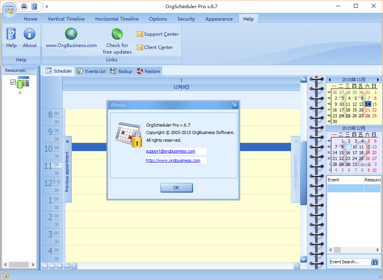Click in the Event Search field

click(x=349, y=262)
